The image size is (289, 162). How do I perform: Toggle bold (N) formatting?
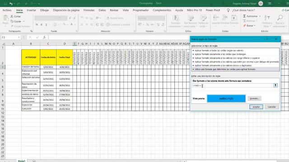(37, 24)
